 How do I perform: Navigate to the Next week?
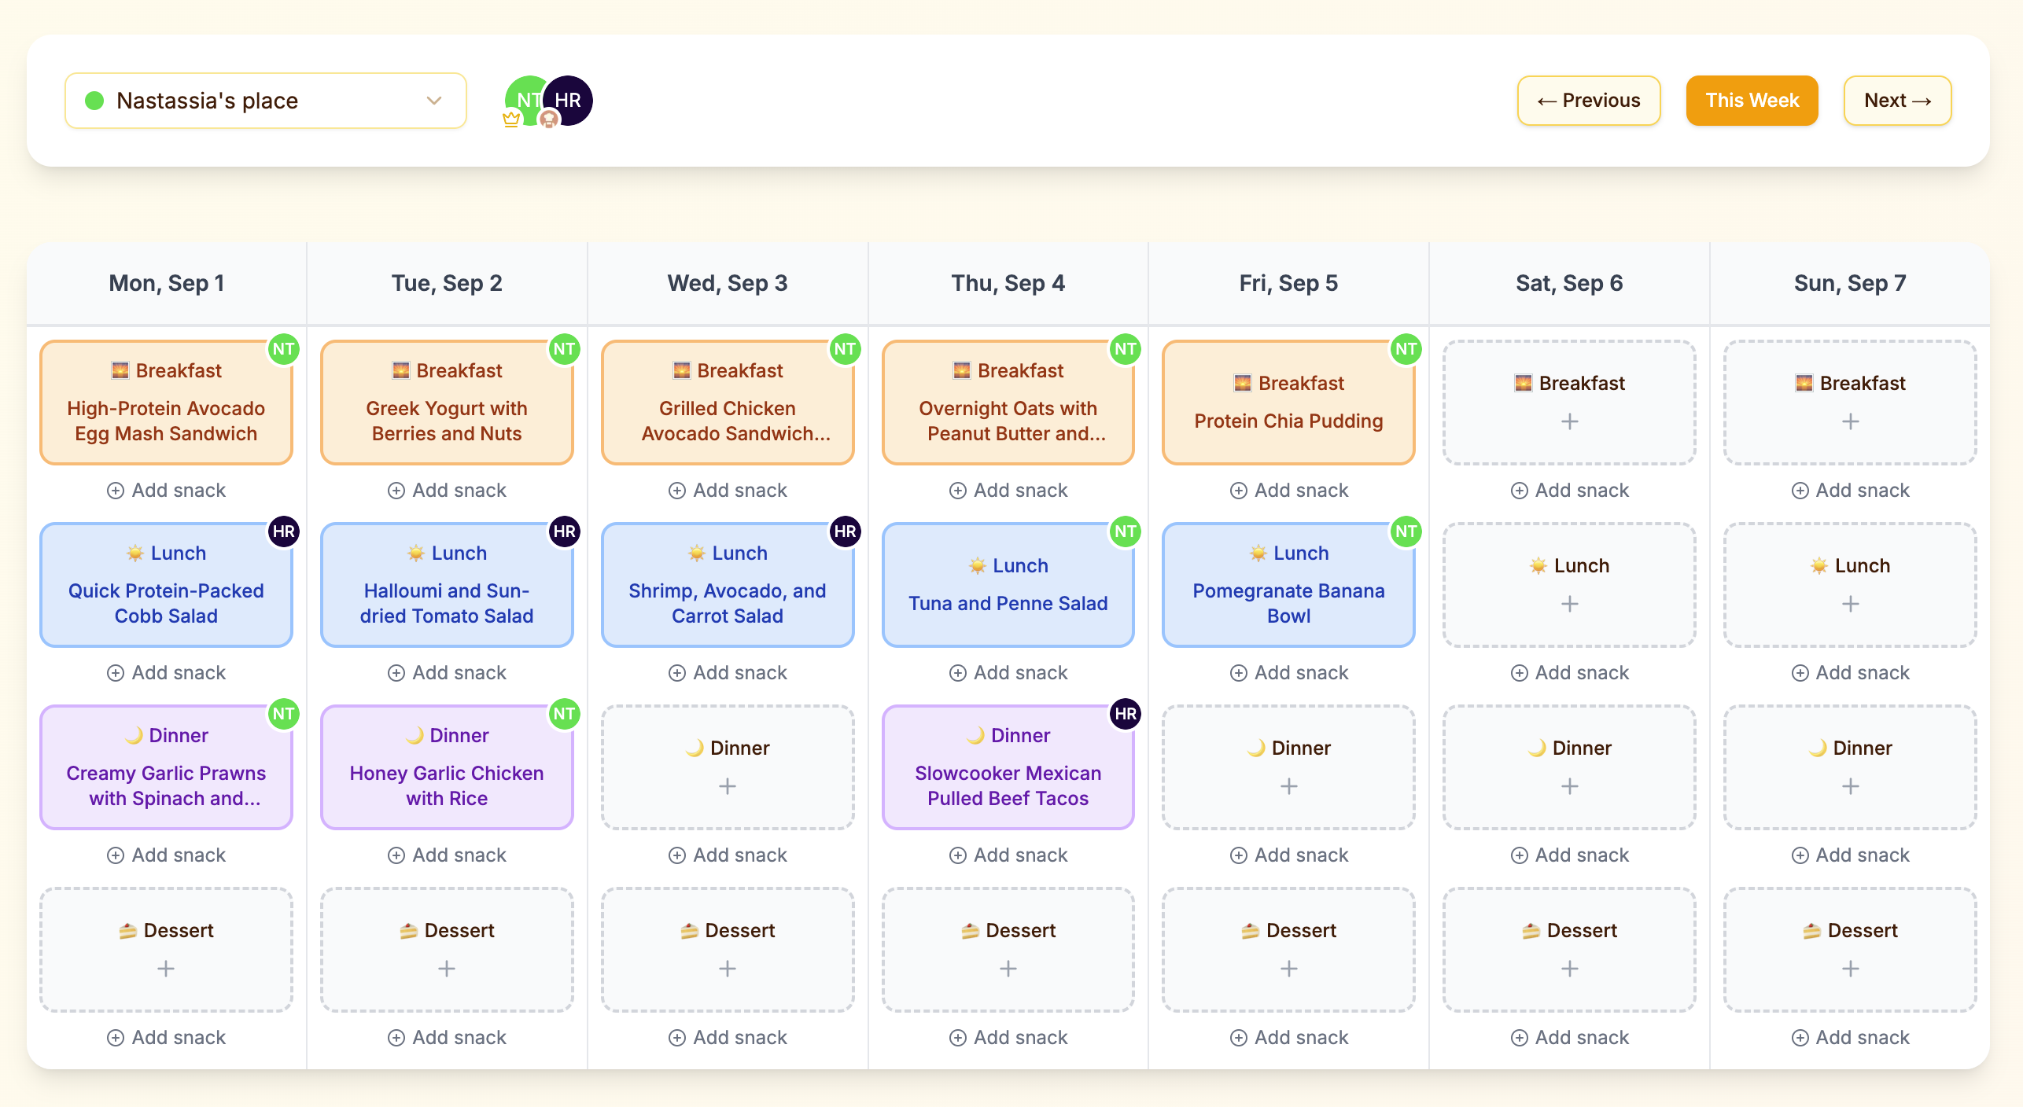[x=1897, y=101]
